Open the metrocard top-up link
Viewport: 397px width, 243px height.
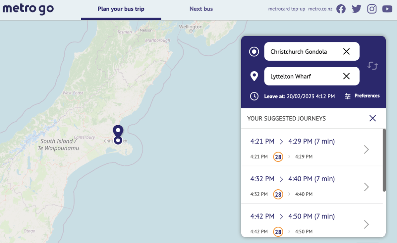point(287,9)
